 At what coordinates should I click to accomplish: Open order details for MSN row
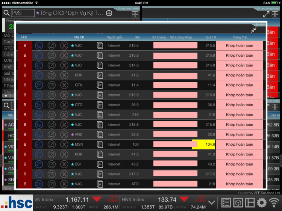click(x=39, y=145)
